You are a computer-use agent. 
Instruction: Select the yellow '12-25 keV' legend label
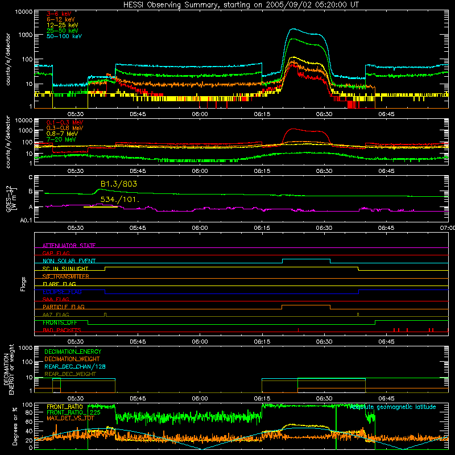pyautogui.click(x=63, y=25)
